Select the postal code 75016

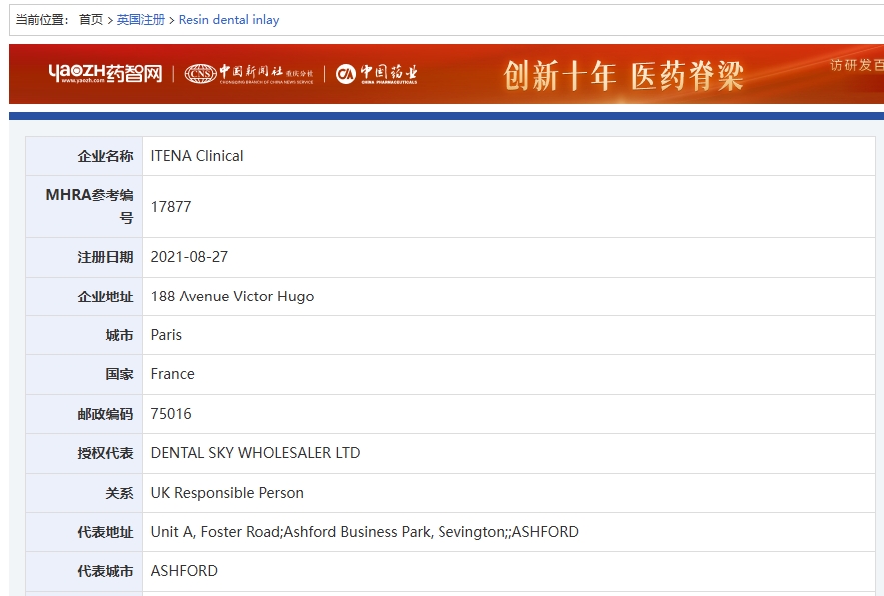tap(171, 414)
